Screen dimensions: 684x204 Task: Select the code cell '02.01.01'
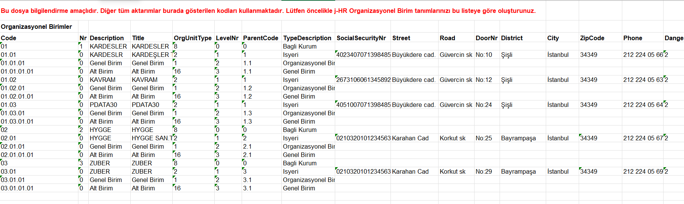13,146
